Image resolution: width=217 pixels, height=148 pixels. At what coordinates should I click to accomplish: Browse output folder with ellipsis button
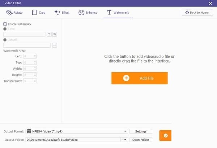pyautogui.click(x=124, y=140)
